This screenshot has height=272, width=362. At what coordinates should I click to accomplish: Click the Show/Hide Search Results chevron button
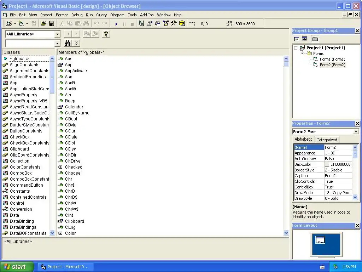(x=76, y=43)
